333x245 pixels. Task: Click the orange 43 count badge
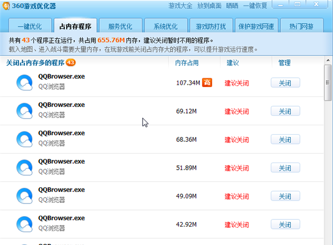(x=70, y=63)
